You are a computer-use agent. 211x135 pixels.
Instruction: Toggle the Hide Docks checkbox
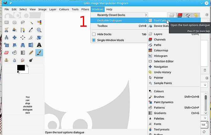94,34
